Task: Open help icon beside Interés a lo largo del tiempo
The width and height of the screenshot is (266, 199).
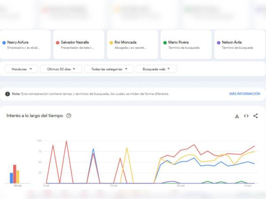Action: (69, 115)
